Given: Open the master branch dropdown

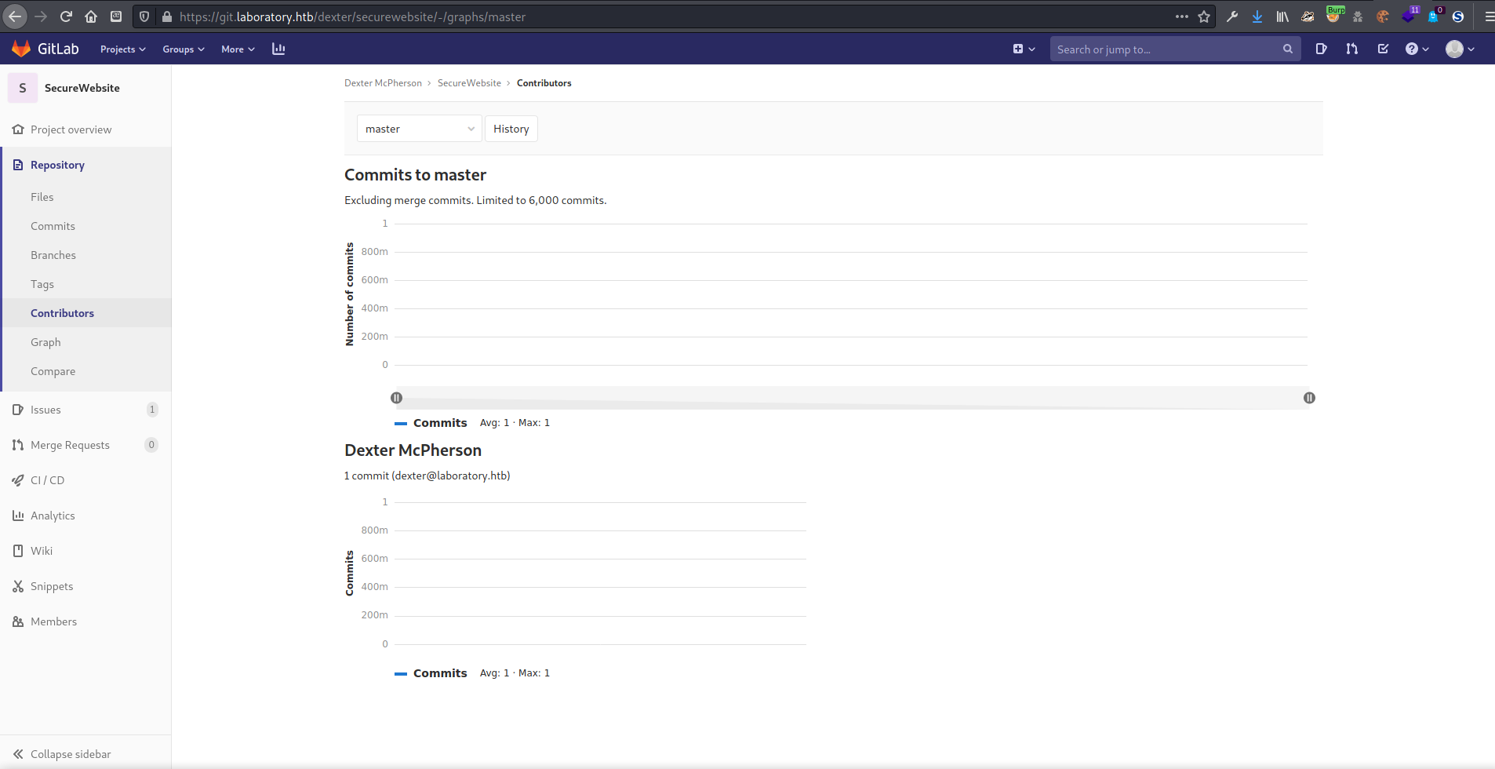Looking at the screenshot, I should [x=419, y=129].
